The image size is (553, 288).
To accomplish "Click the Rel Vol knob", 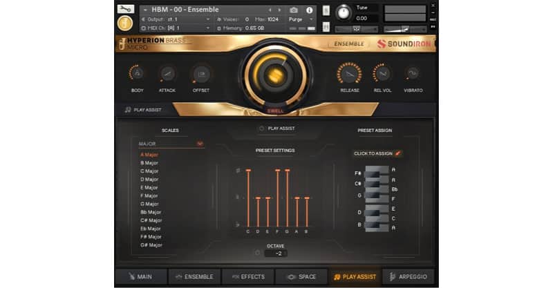I will tap(381, 73).
